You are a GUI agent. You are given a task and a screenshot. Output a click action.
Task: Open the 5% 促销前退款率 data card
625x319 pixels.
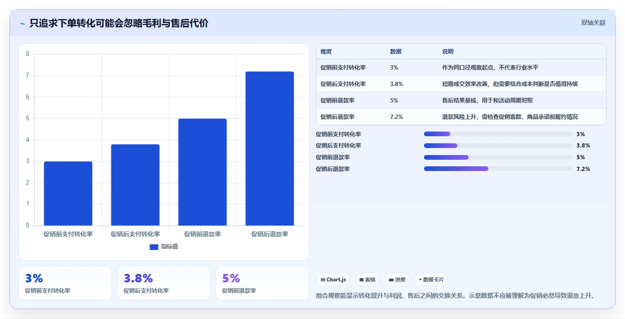click(x=262, y=283)
